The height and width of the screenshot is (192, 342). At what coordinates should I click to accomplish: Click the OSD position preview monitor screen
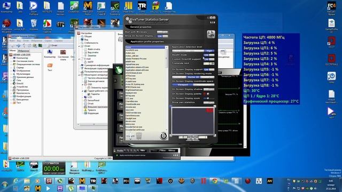pos(192,121)
